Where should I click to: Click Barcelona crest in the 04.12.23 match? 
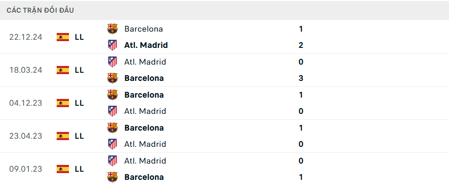click(112, 95)
